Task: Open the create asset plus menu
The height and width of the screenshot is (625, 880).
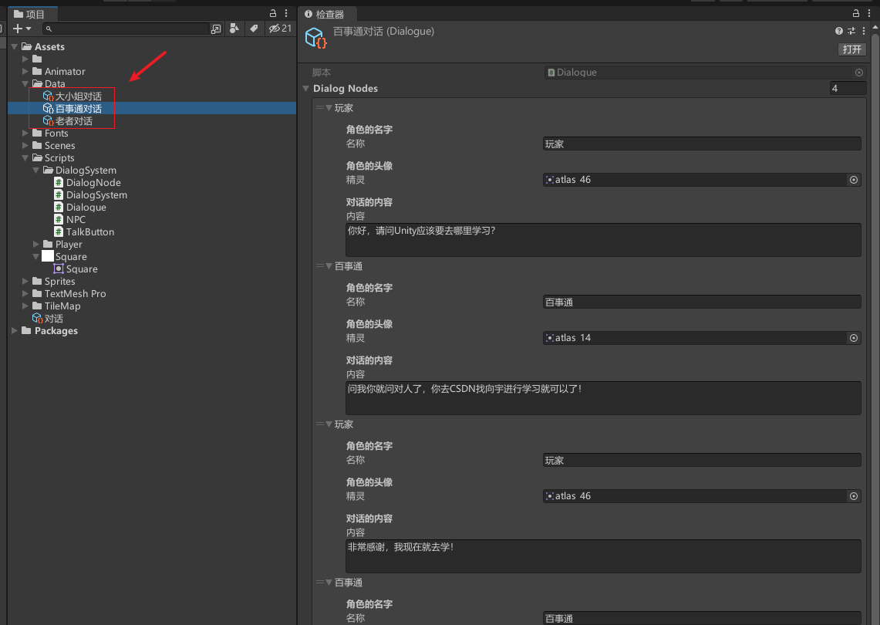Action: [18, 29]
